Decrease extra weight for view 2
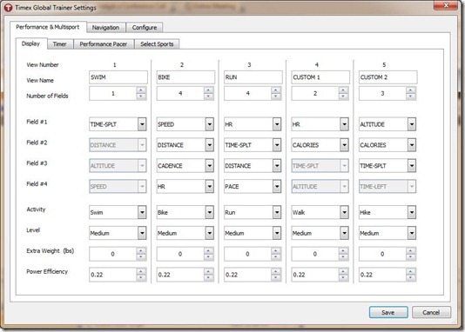The height and width of the screenshot is (332, 465). (x=209, y=257)
